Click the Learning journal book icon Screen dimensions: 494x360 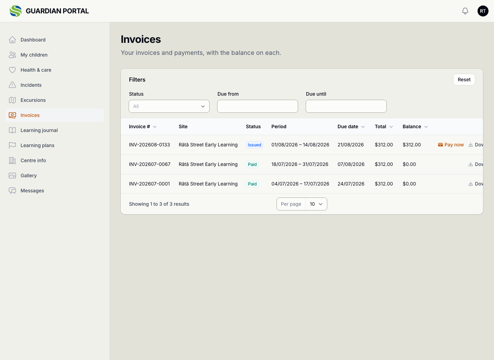(12, 130)
